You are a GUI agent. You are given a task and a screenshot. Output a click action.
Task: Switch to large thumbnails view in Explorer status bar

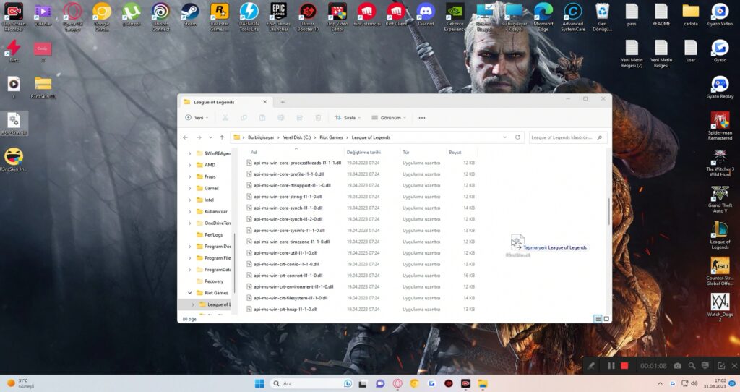pyautogui.click(x=606, y=319)
